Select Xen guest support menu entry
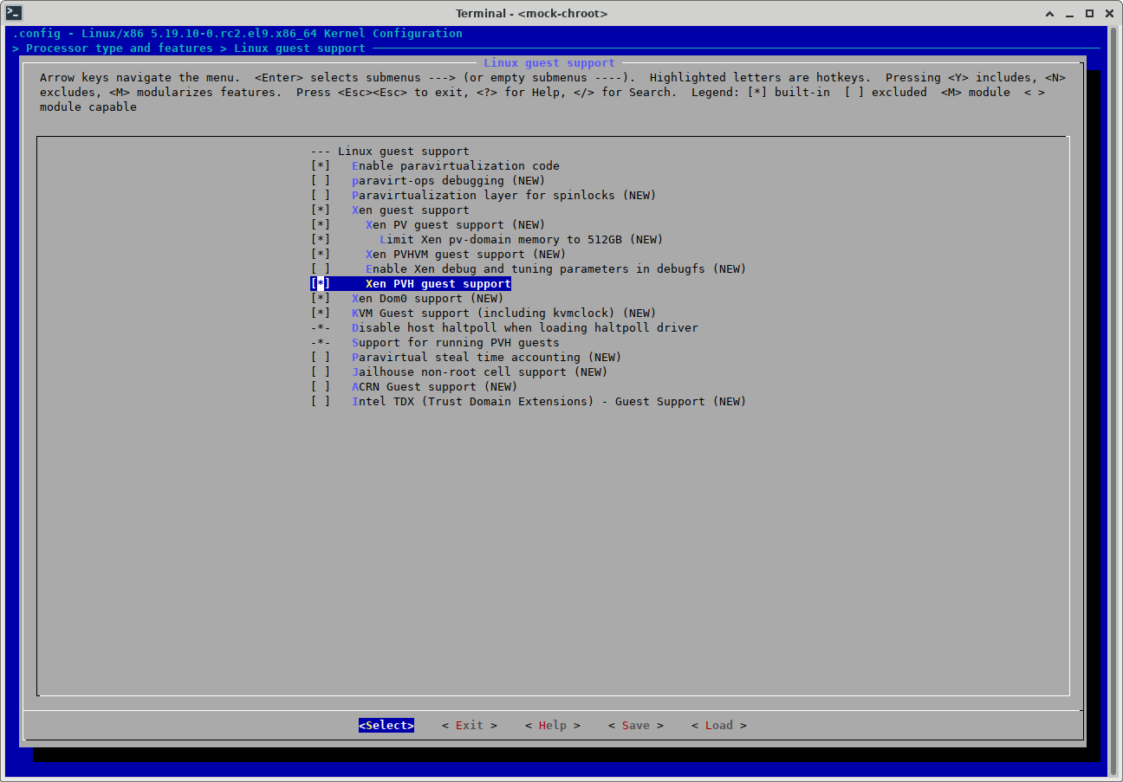The height and width of the screenshot is (782, 1123). tap(411, 210)
